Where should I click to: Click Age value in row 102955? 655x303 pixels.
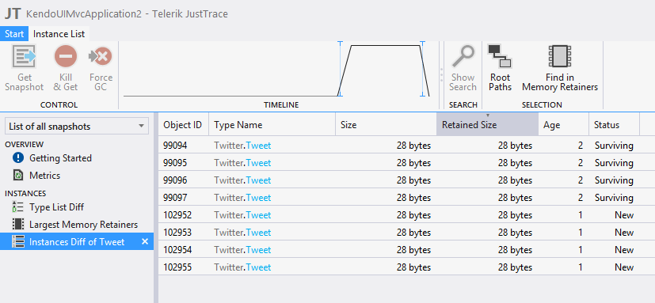click(x=581, y=267)
